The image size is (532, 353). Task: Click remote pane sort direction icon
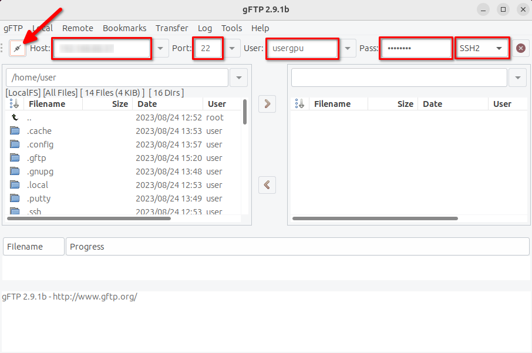[x=300, y=104]
